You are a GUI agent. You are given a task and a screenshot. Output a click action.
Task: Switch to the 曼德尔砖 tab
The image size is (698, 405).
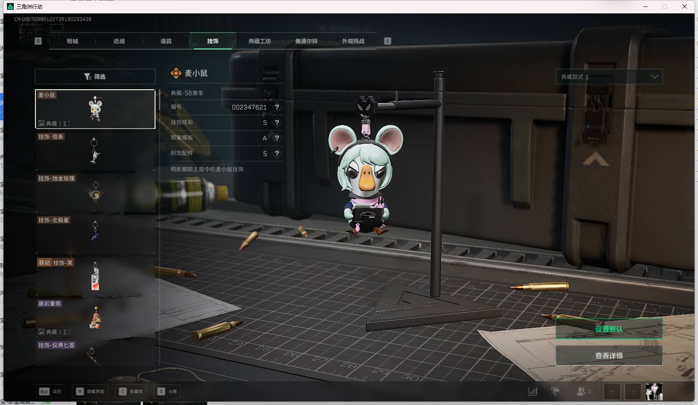pos(306,41)
